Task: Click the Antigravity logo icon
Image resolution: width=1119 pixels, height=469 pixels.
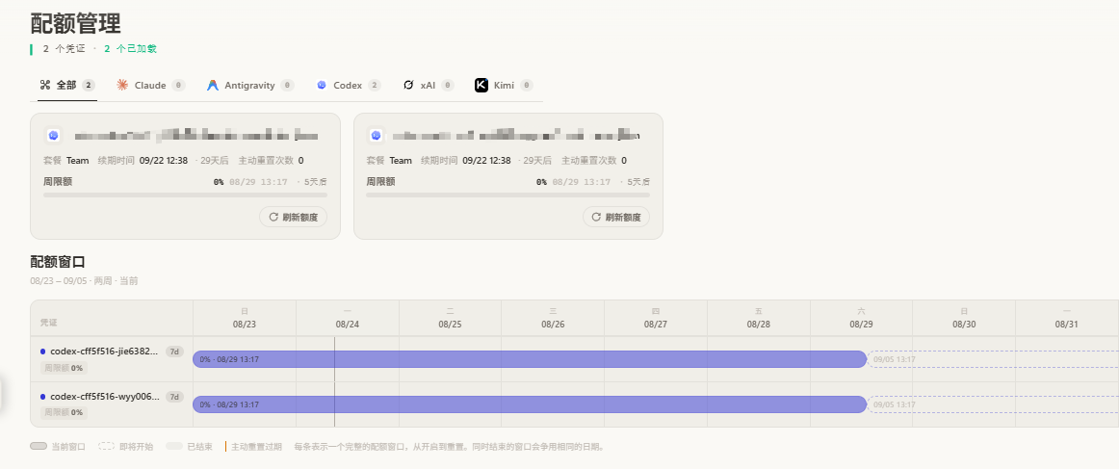Action: 213,85
